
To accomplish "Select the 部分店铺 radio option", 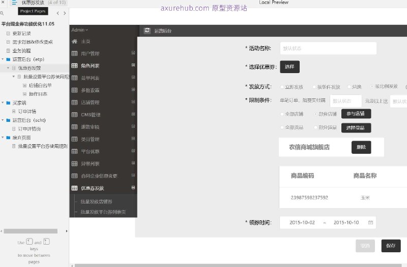I will tap(315, 114).
